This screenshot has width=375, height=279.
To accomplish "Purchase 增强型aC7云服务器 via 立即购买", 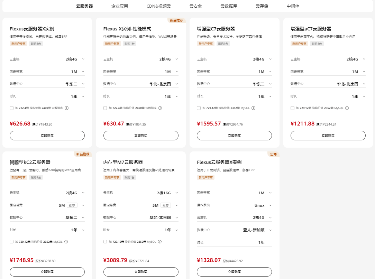I will (x=328, y=136).
